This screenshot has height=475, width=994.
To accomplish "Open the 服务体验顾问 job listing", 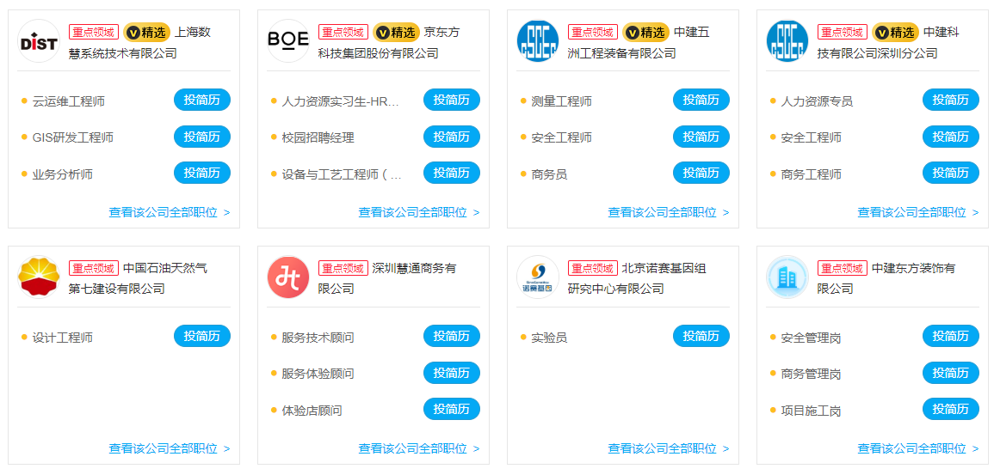I will point(318,374).
